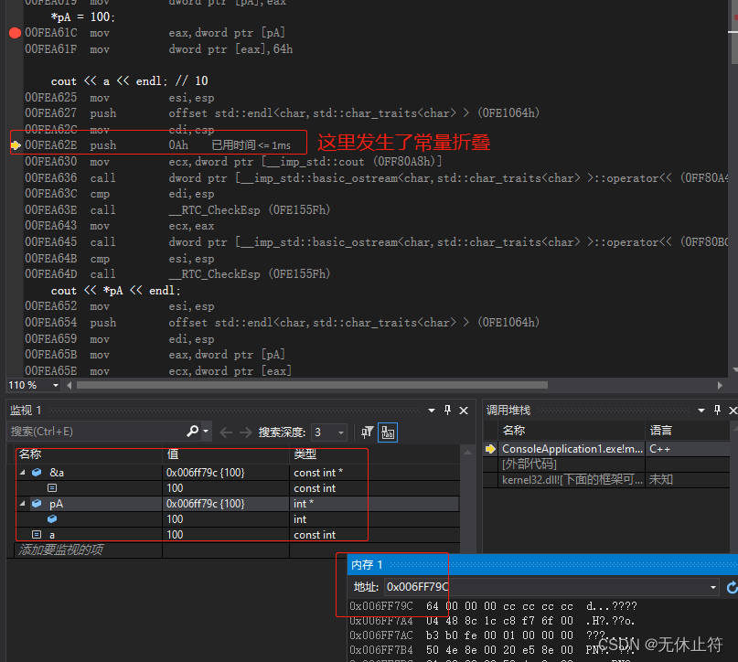Click memory row address 0x006FF7AC

[380, 635]
